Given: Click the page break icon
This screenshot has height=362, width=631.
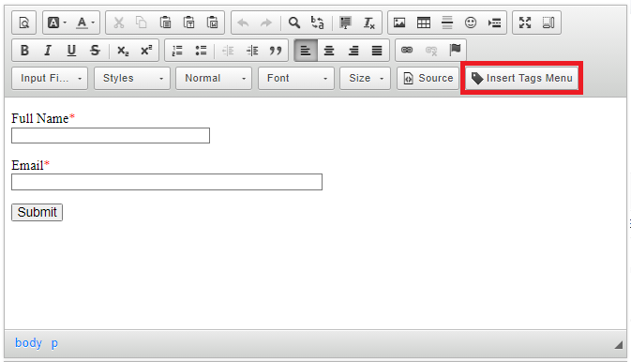Looking at the screenshot, I should 494,23.
